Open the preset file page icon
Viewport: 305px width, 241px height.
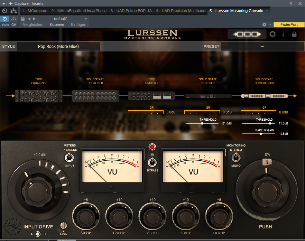[23, 19]
